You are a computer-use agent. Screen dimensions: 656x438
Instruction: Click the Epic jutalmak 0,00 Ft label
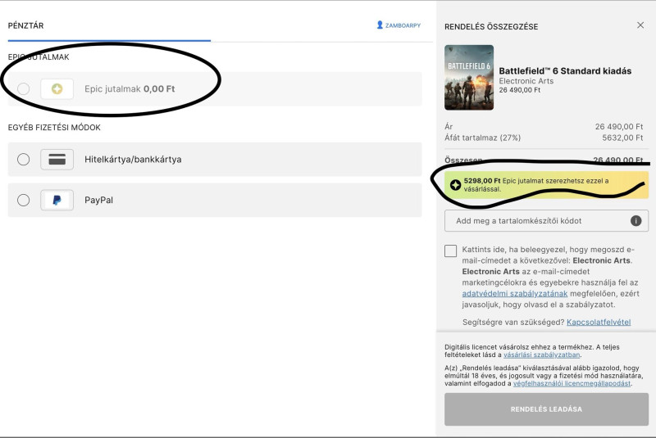point(130,89)
